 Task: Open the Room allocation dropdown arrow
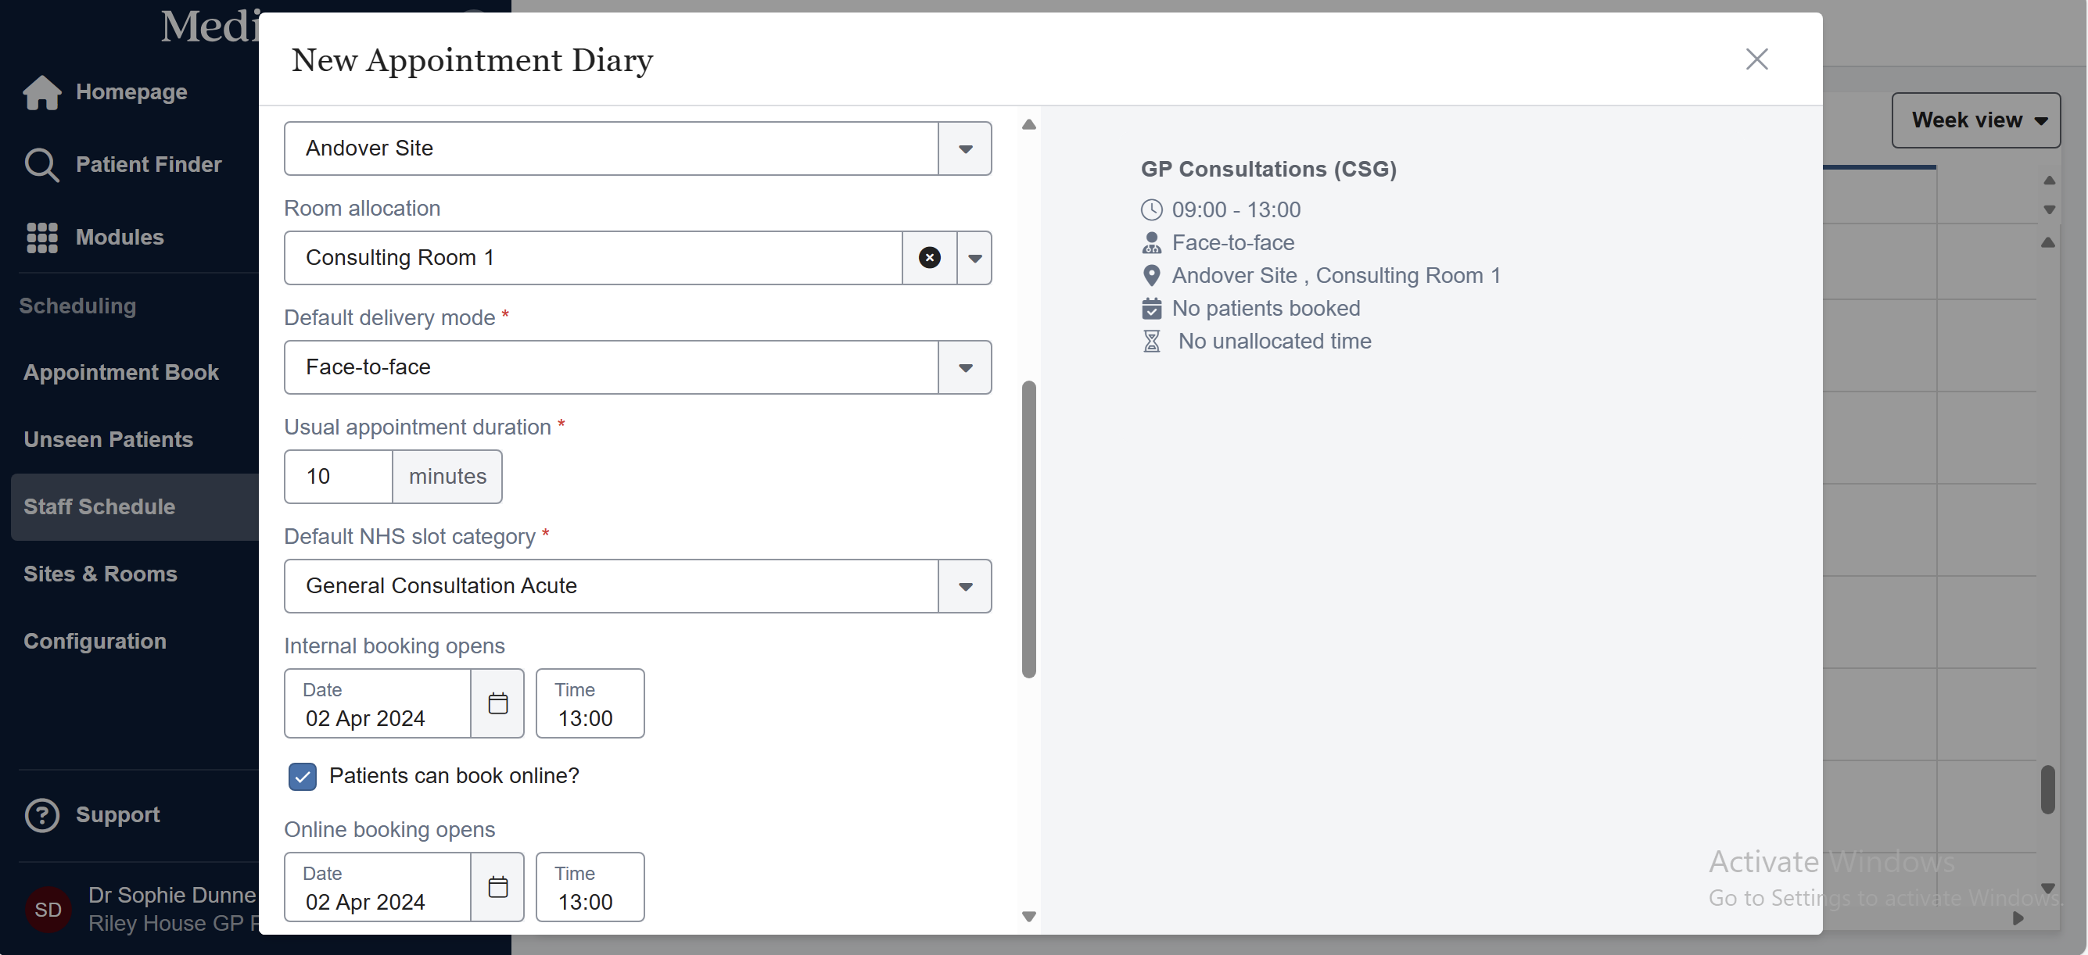[974, 259]
